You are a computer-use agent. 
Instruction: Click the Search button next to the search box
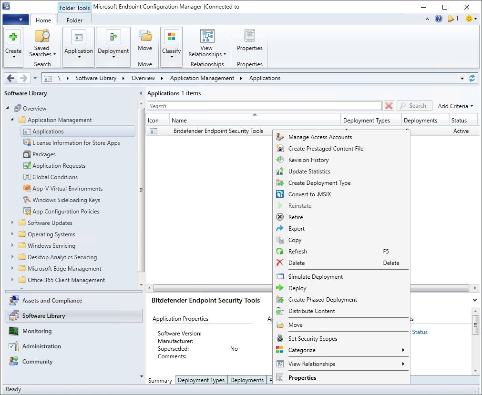click(x=414, y=105)
